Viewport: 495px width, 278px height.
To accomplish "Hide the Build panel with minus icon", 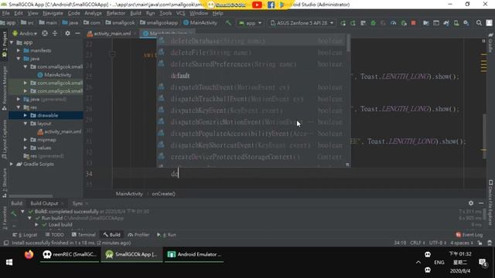I will click(x=481, y=203).
